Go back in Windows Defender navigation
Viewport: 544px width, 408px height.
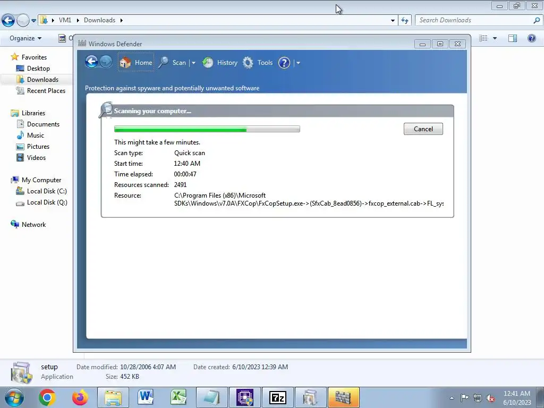(91, 62)
